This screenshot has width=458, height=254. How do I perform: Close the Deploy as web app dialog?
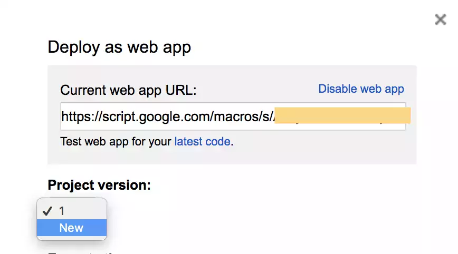[440, 20]
